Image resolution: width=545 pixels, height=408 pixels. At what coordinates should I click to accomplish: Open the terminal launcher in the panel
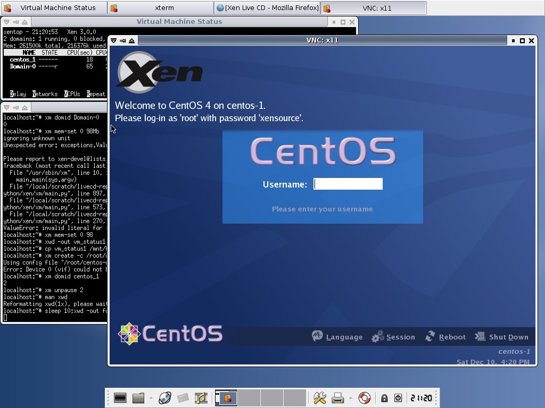(x=120, y=397)
